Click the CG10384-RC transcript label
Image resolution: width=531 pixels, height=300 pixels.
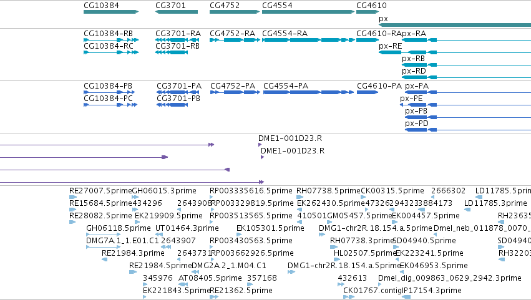pos(109,46)
